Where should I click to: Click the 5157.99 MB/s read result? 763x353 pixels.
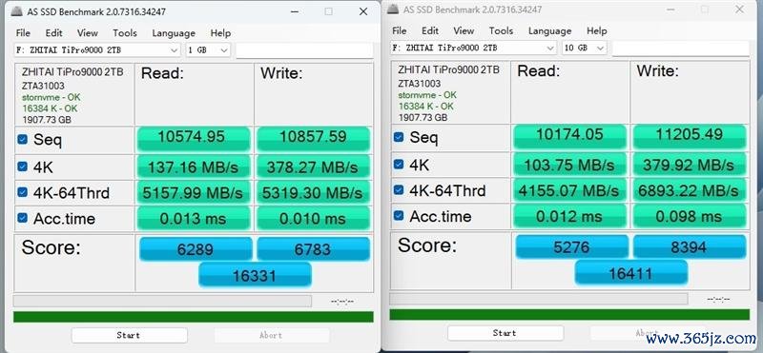[194, 193]
